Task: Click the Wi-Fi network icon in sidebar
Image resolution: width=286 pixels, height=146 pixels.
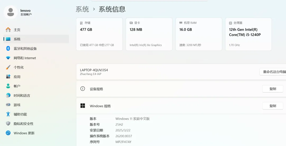Action: 8,58
